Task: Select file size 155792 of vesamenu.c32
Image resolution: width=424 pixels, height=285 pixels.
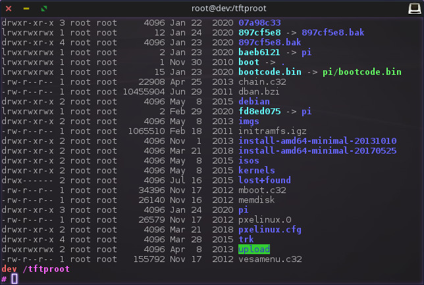Action: click(x=149, y=259)
